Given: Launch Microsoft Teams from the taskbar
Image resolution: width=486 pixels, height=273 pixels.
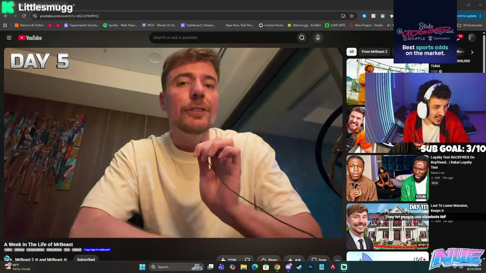Looking at the screenshot, I should [x=222, y=267].
